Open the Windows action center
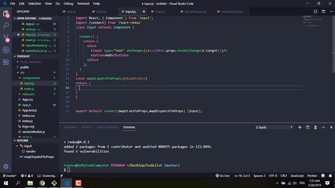The height and width of the screenshot is (188, 335). pyautogui.click(x=327, y=183)
